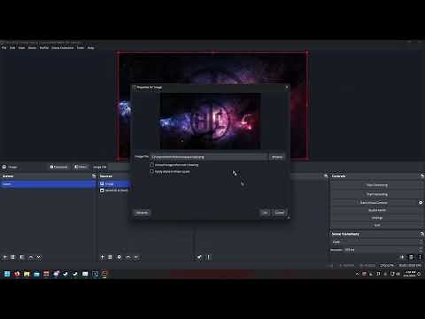Open the Scene Collection menu
Viewport: 425px width, 319px height.
coord(63,48)
